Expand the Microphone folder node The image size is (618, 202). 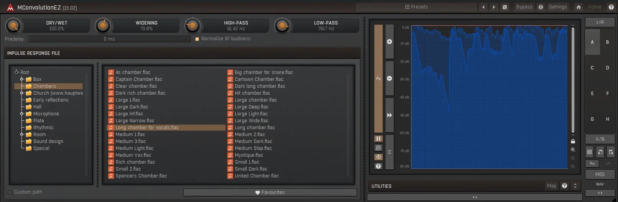coord(22,114)
